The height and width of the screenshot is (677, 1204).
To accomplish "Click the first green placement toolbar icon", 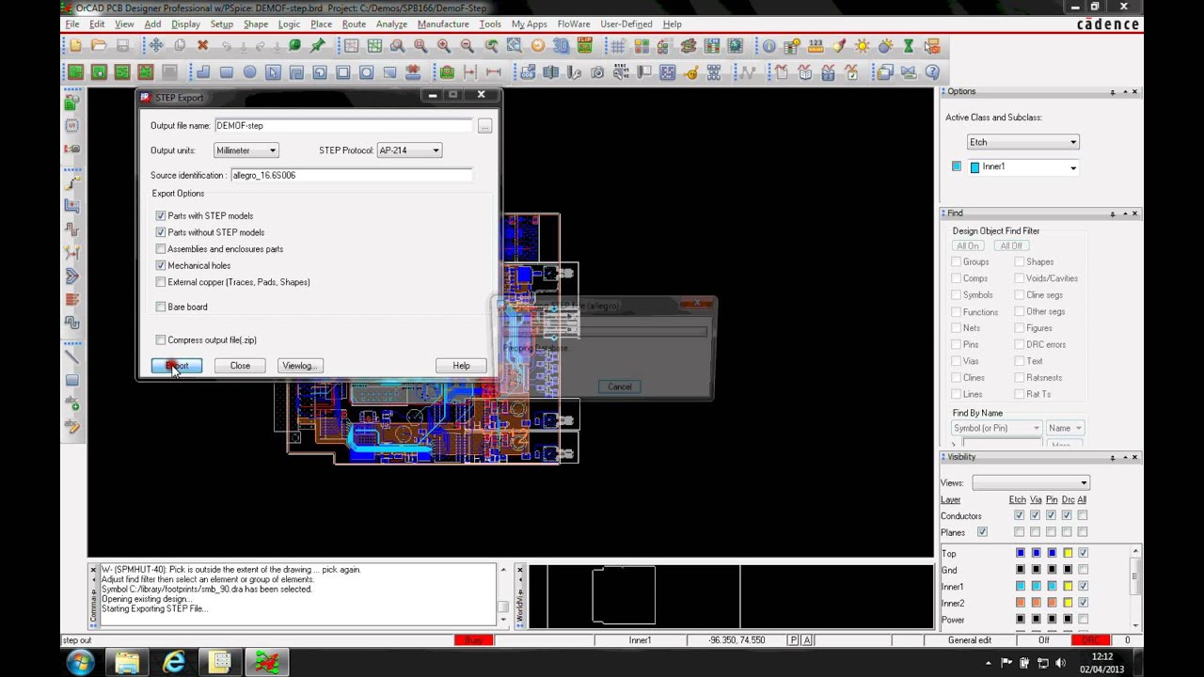I will pos(75,71).
